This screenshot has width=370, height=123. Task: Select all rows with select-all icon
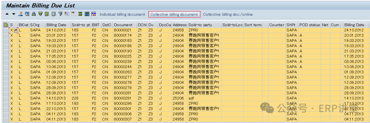point(47,14)
